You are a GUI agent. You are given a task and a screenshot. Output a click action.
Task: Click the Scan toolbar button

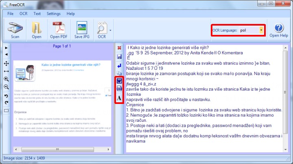pyautogui.click(x=15, y=30)
